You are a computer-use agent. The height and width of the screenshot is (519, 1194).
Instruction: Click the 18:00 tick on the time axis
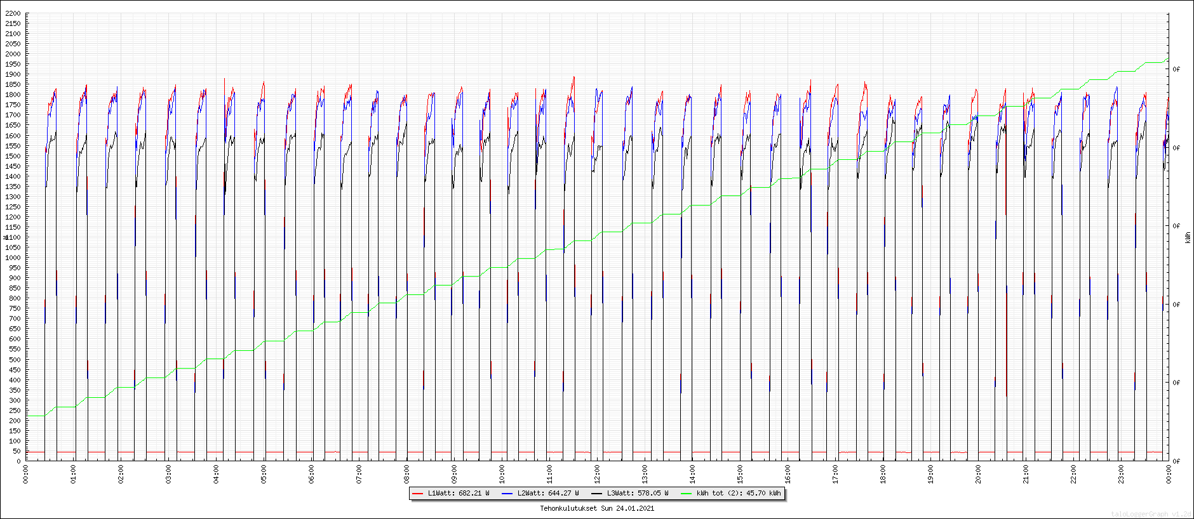point(883,474)
